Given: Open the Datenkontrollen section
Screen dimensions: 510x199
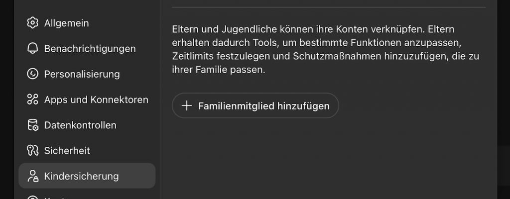Looking at the screenshot, I should click(x=80, y=125).
